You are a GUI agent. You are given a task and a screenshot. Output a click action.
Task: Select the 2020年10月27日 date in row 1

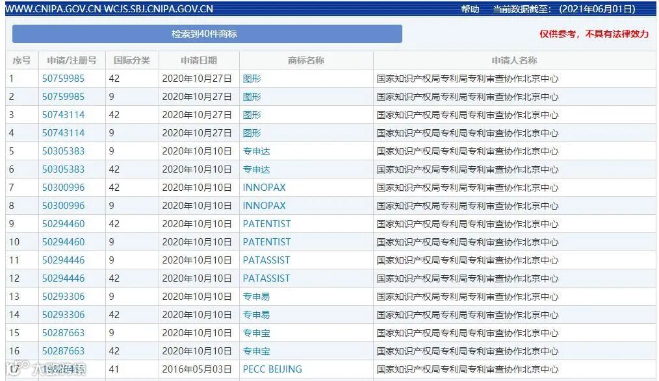pos(197,79)
